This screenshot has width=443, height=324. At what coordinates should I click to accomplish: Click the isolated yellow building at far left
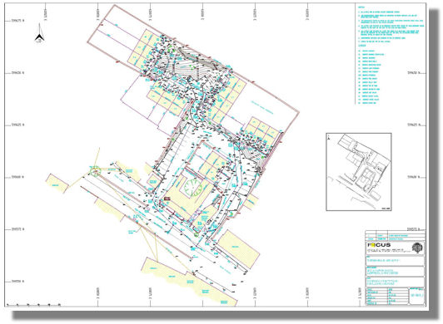pyautogui.click(x=57, y=184)
